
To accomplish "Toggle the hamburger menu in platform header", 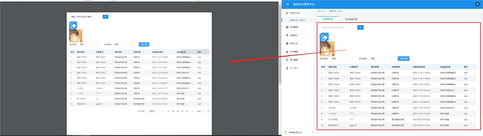I will pyautogui.click(x=287, y=4).
